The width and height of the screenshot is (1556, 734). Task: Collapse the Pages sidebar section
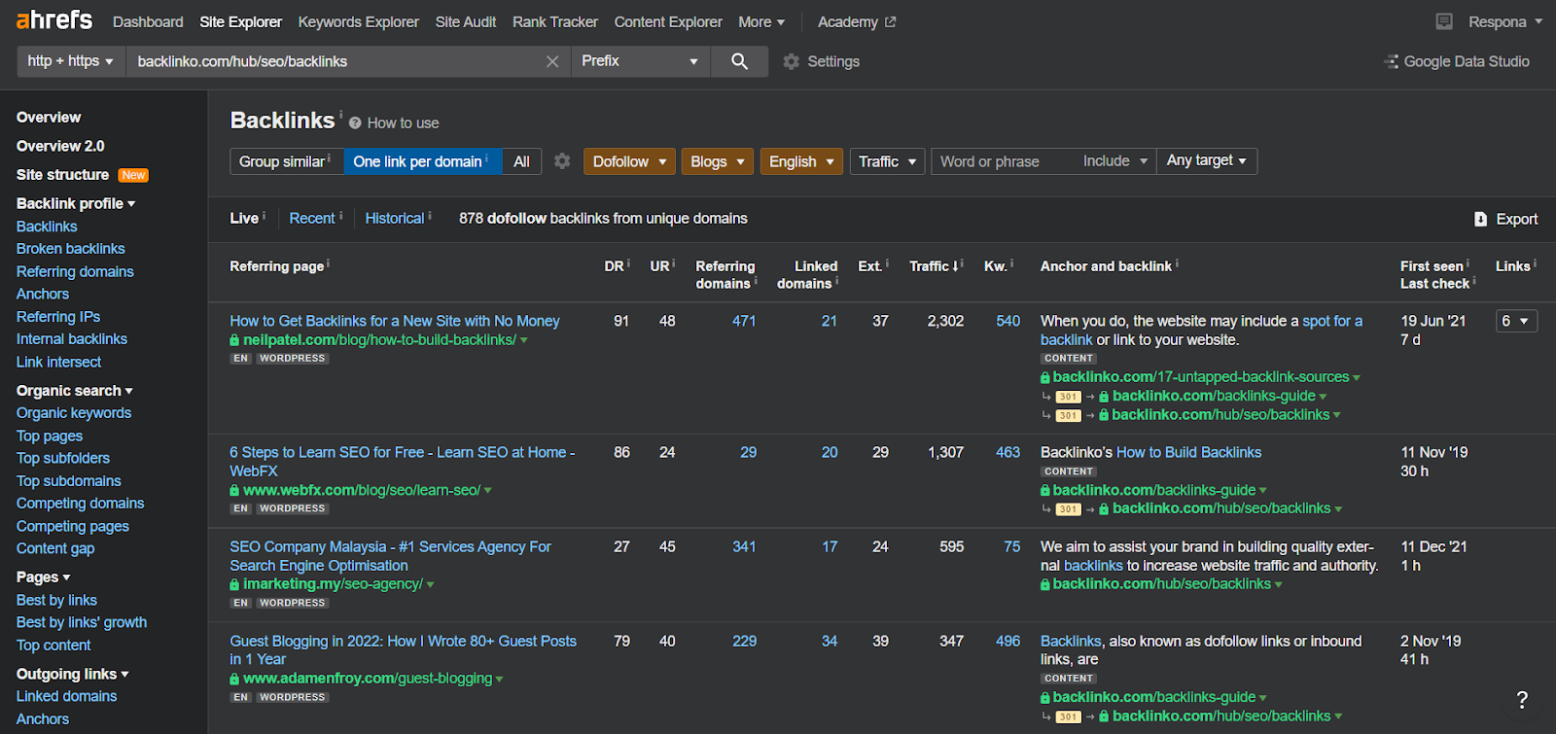tap(44, 577)
